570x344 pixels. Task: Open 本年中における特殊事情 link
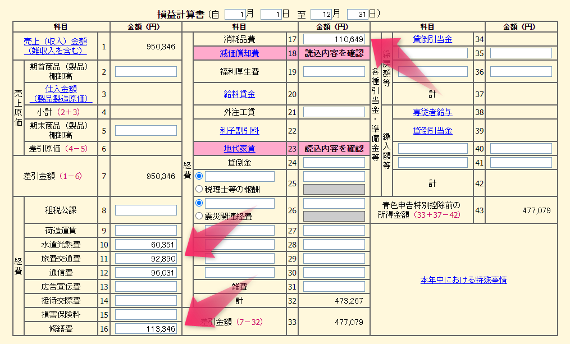click(463, 279)
